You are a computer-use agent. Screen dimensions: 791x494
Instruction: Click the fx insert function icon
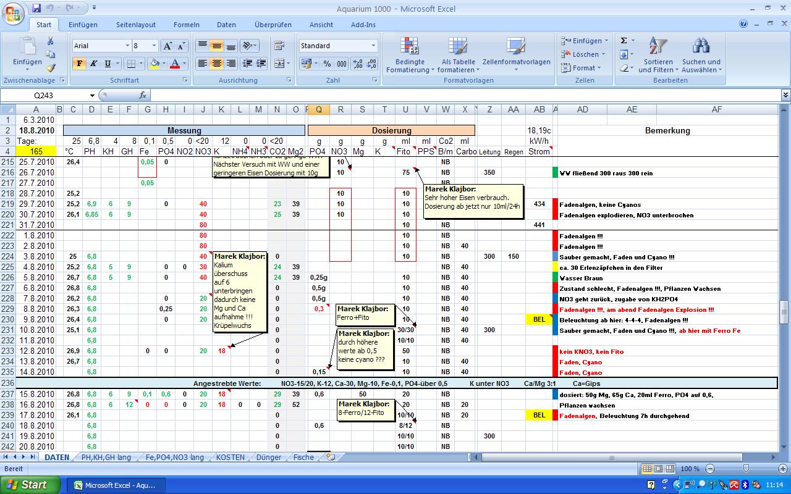pyautogui.click(x=143, y=95)
